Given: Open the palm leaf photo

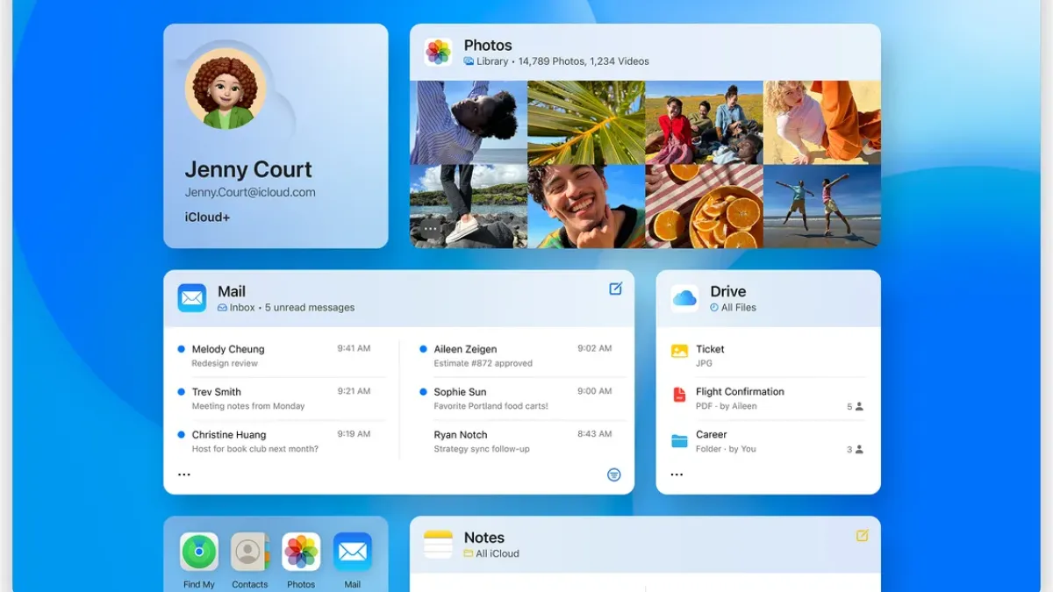Looking at the screenshot, I should pos(586,123).
